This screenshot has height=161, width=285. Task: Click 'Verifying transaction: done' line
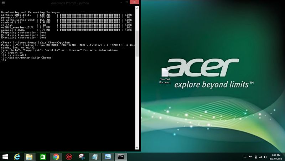click(24, 35)
